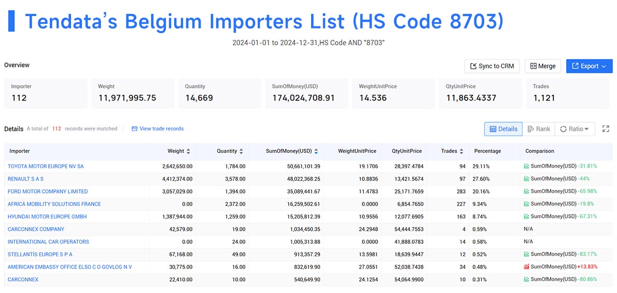
Task: Click trades count 283 in Ford row
Action: point(461,191)
